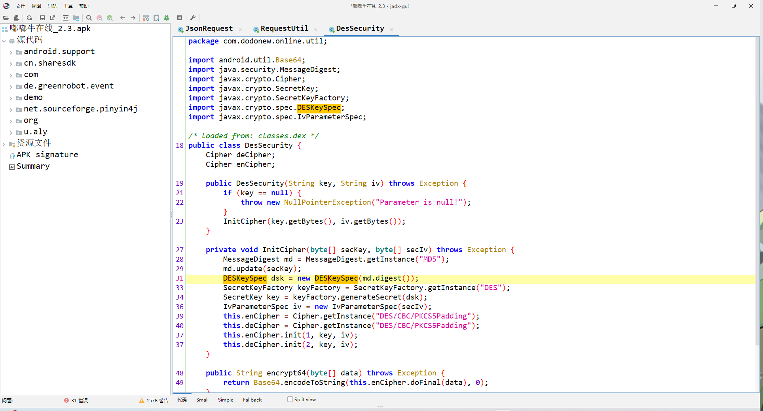
Task: Expand the cn.sharesdk package
Action: coord(11,64)
